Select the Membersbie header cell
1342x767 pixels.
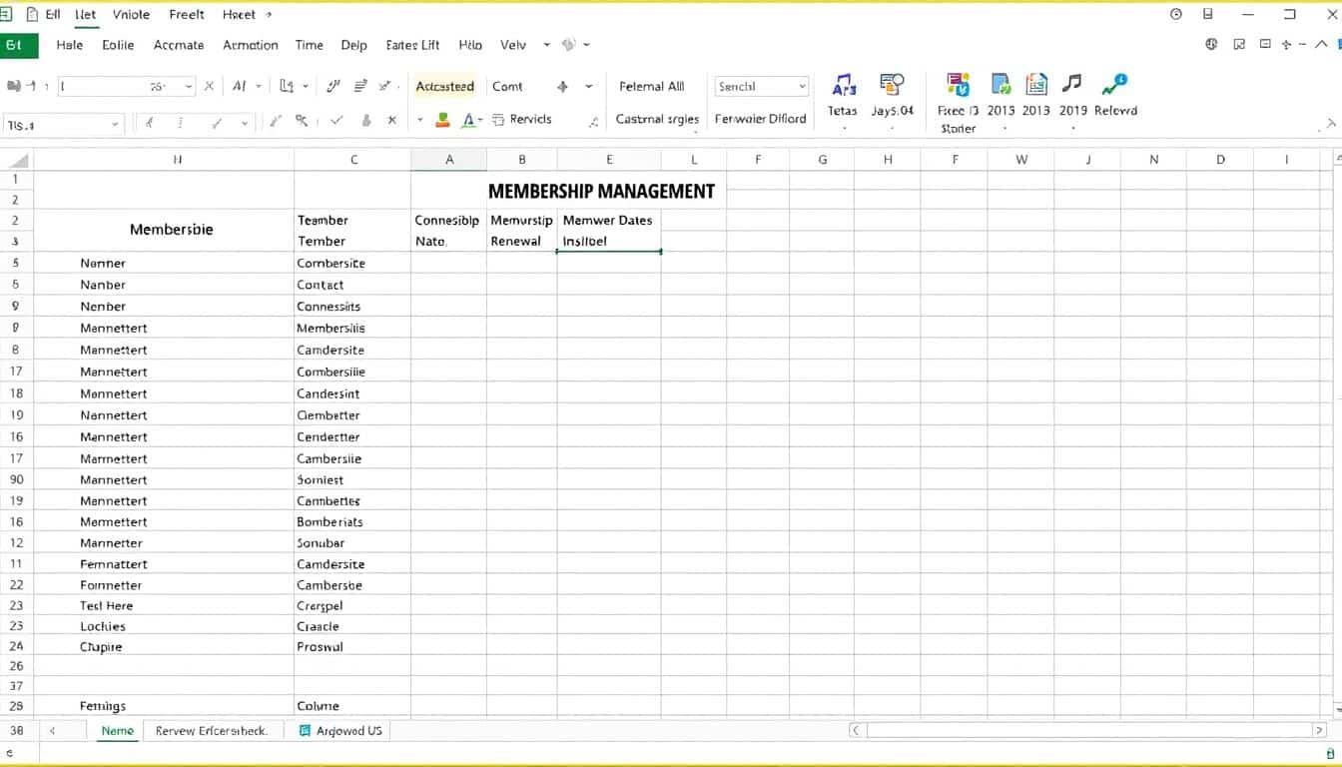[164, 230]
